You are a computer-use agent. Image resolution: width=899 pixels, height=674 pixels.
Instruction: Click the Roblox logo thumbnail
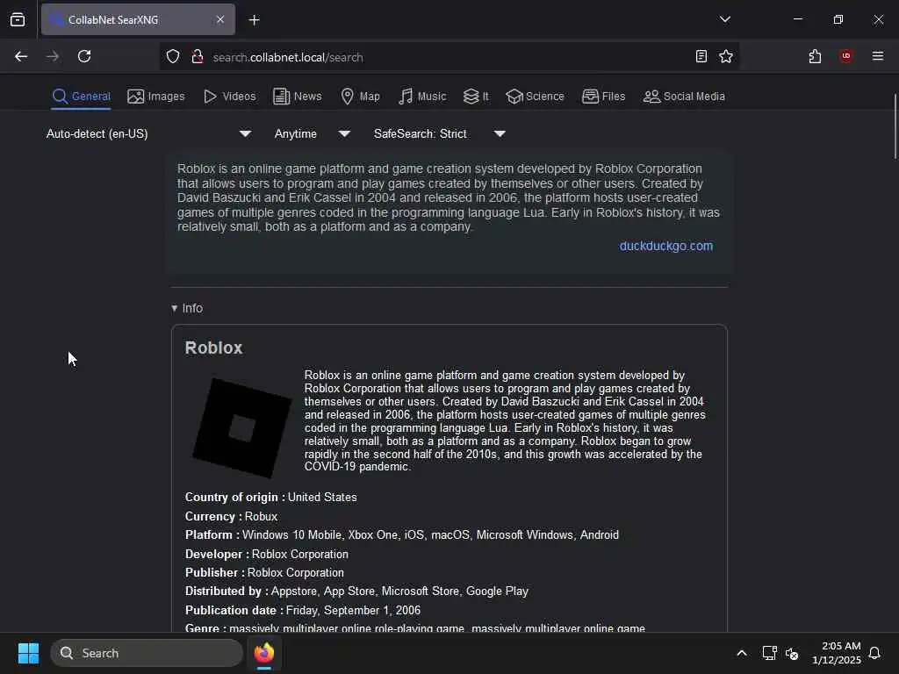click(x=242, y=427)
